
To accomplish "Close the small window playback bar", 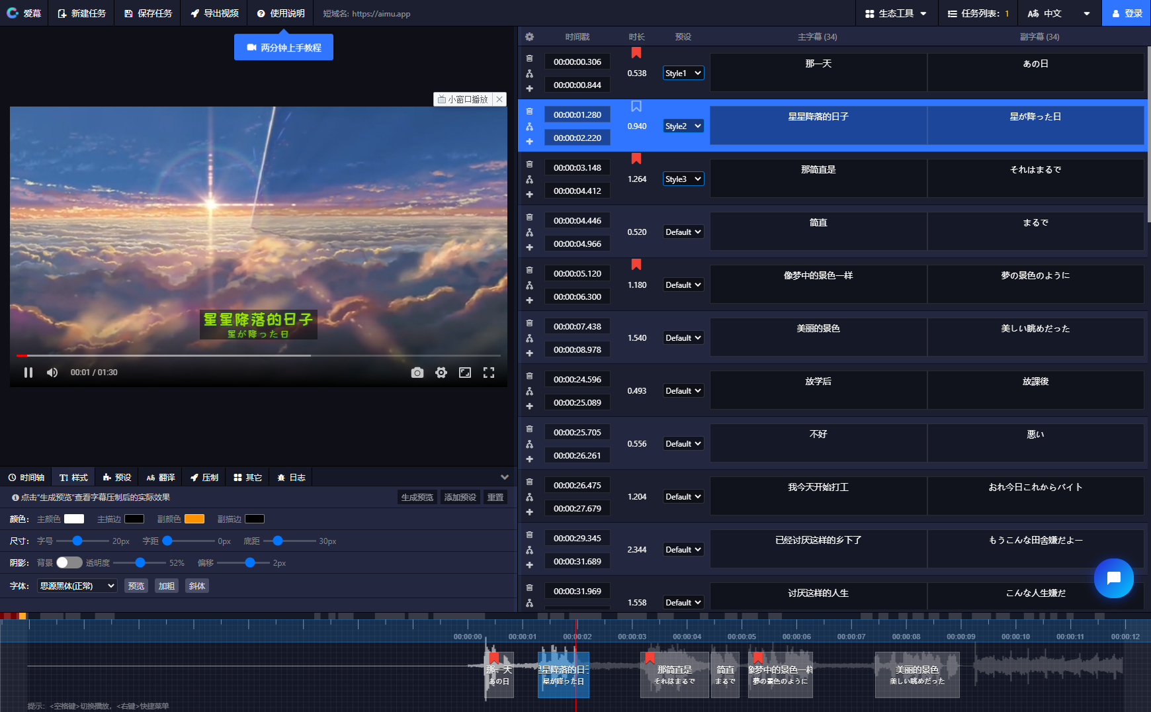I will pos(499,99).
